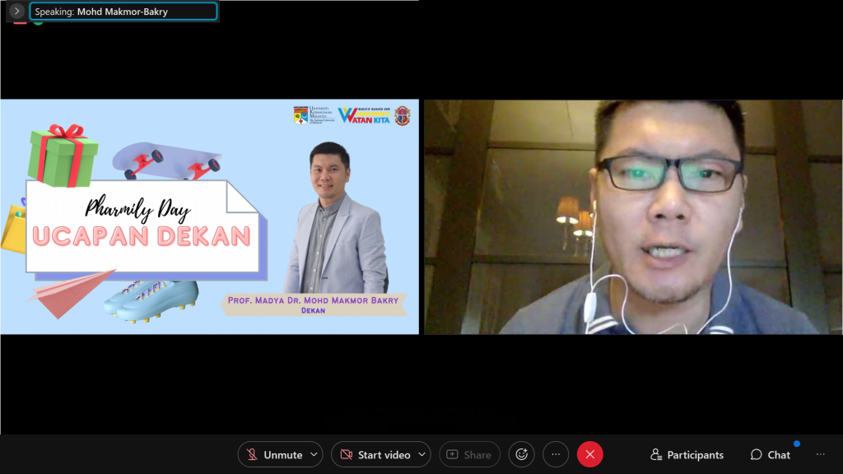Leave the meeting with red X

(x=589, y=454)
